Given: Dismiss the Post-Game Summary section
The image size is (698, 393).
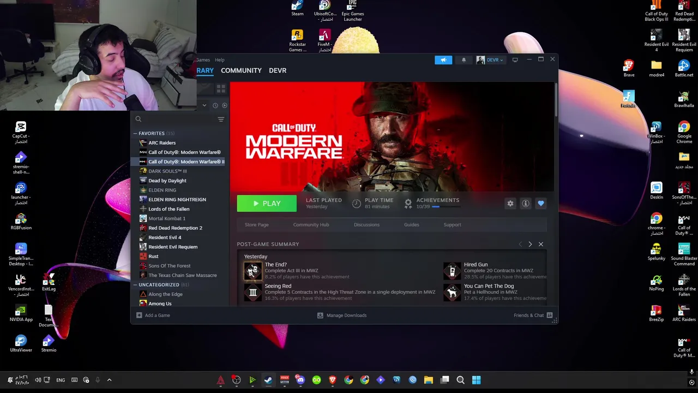Looking at the screenshot, I should (541, 244).
